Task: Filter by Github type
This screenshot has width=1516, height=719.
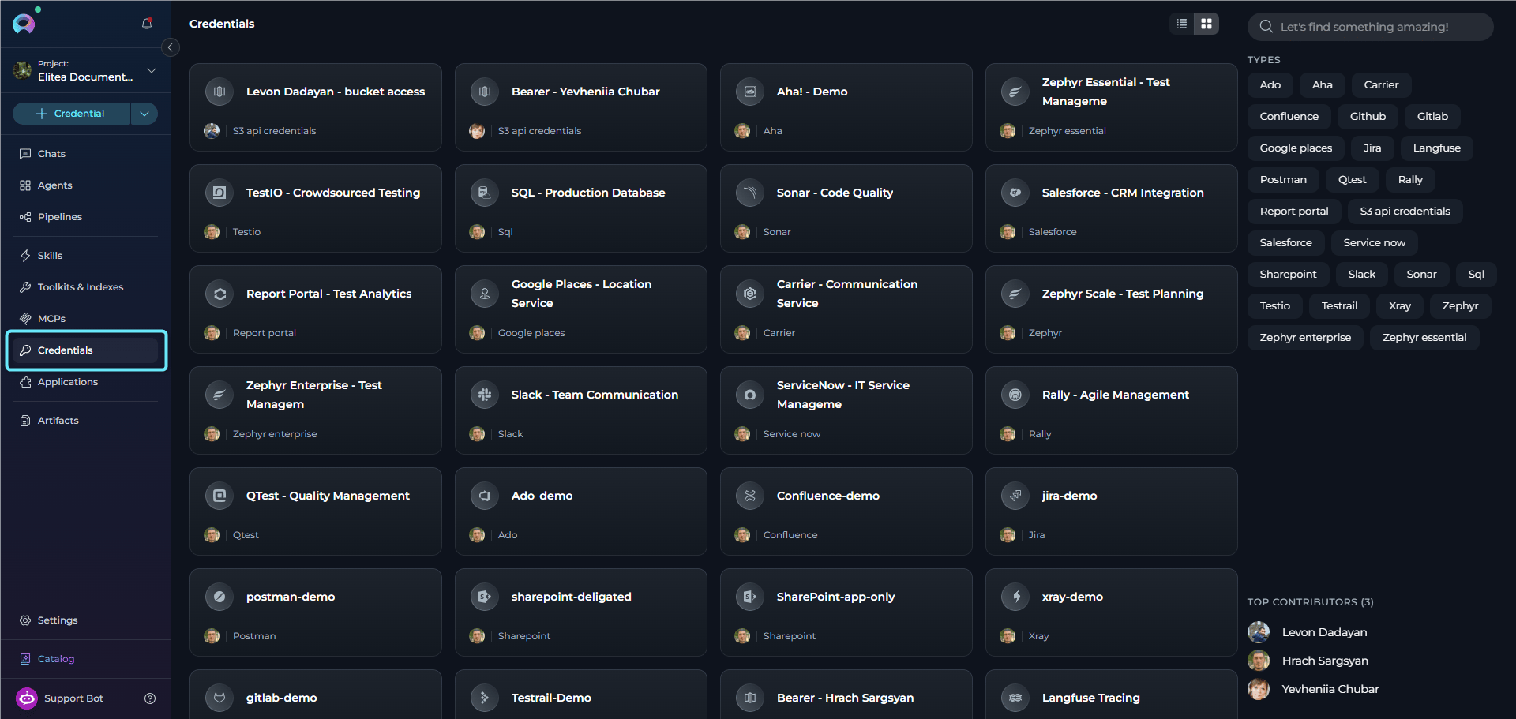Action: (1368, 117)
